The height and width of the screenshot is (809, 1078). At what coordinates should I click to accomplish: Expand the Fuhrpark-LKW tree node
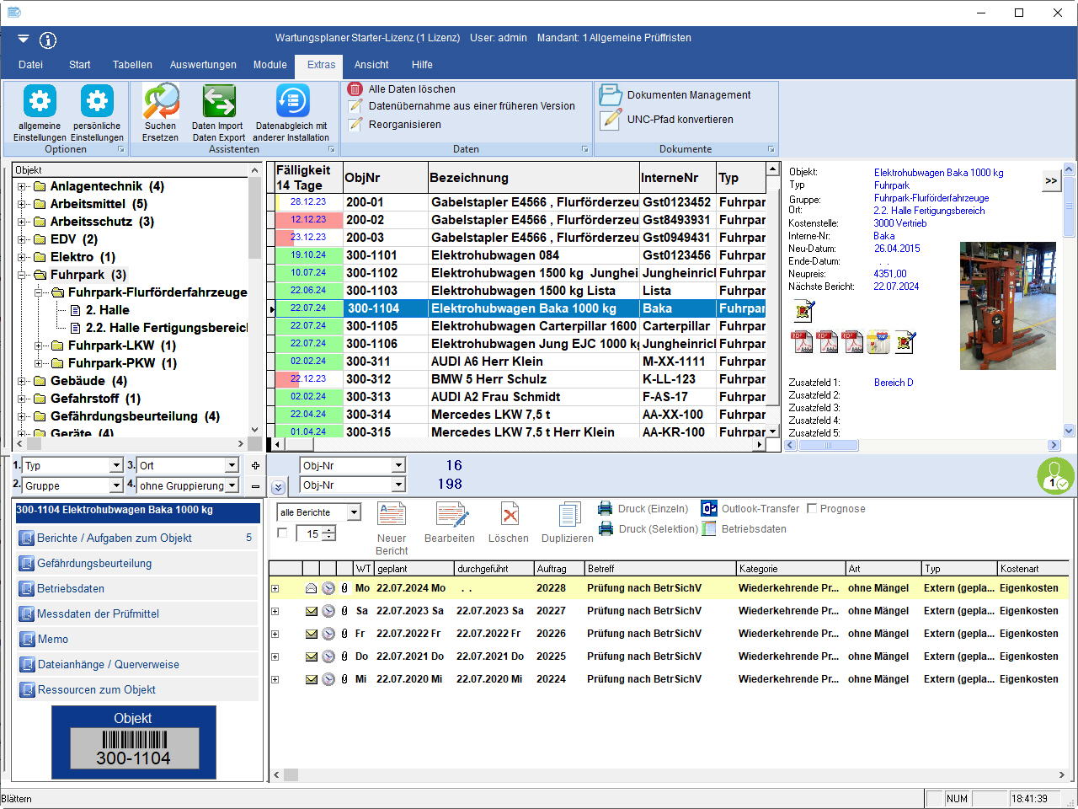[x=40, y=346]
